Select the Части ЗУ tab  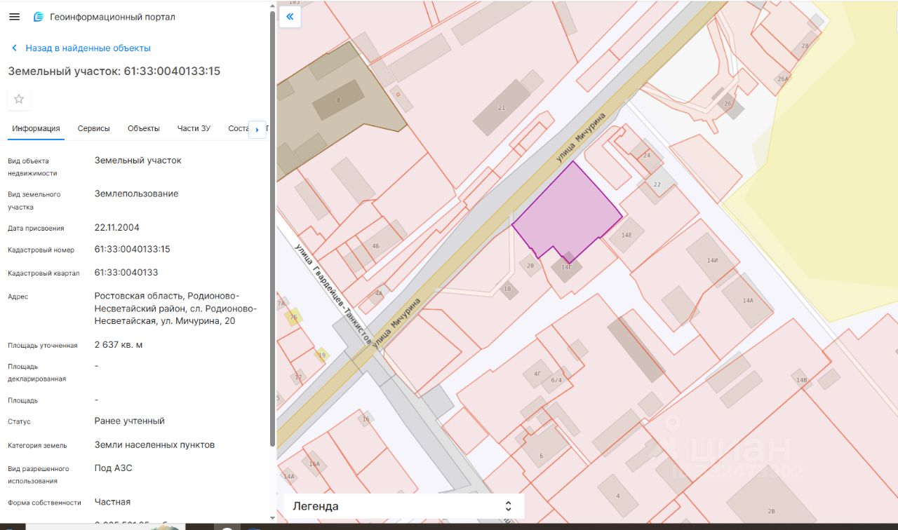[x=194, y=128]
